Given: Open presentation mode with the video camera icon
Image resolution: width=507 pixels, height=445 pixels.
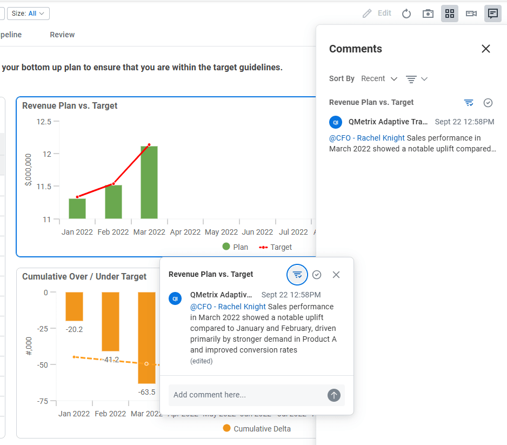Looking at the screenshot, I should coord(471,14).
